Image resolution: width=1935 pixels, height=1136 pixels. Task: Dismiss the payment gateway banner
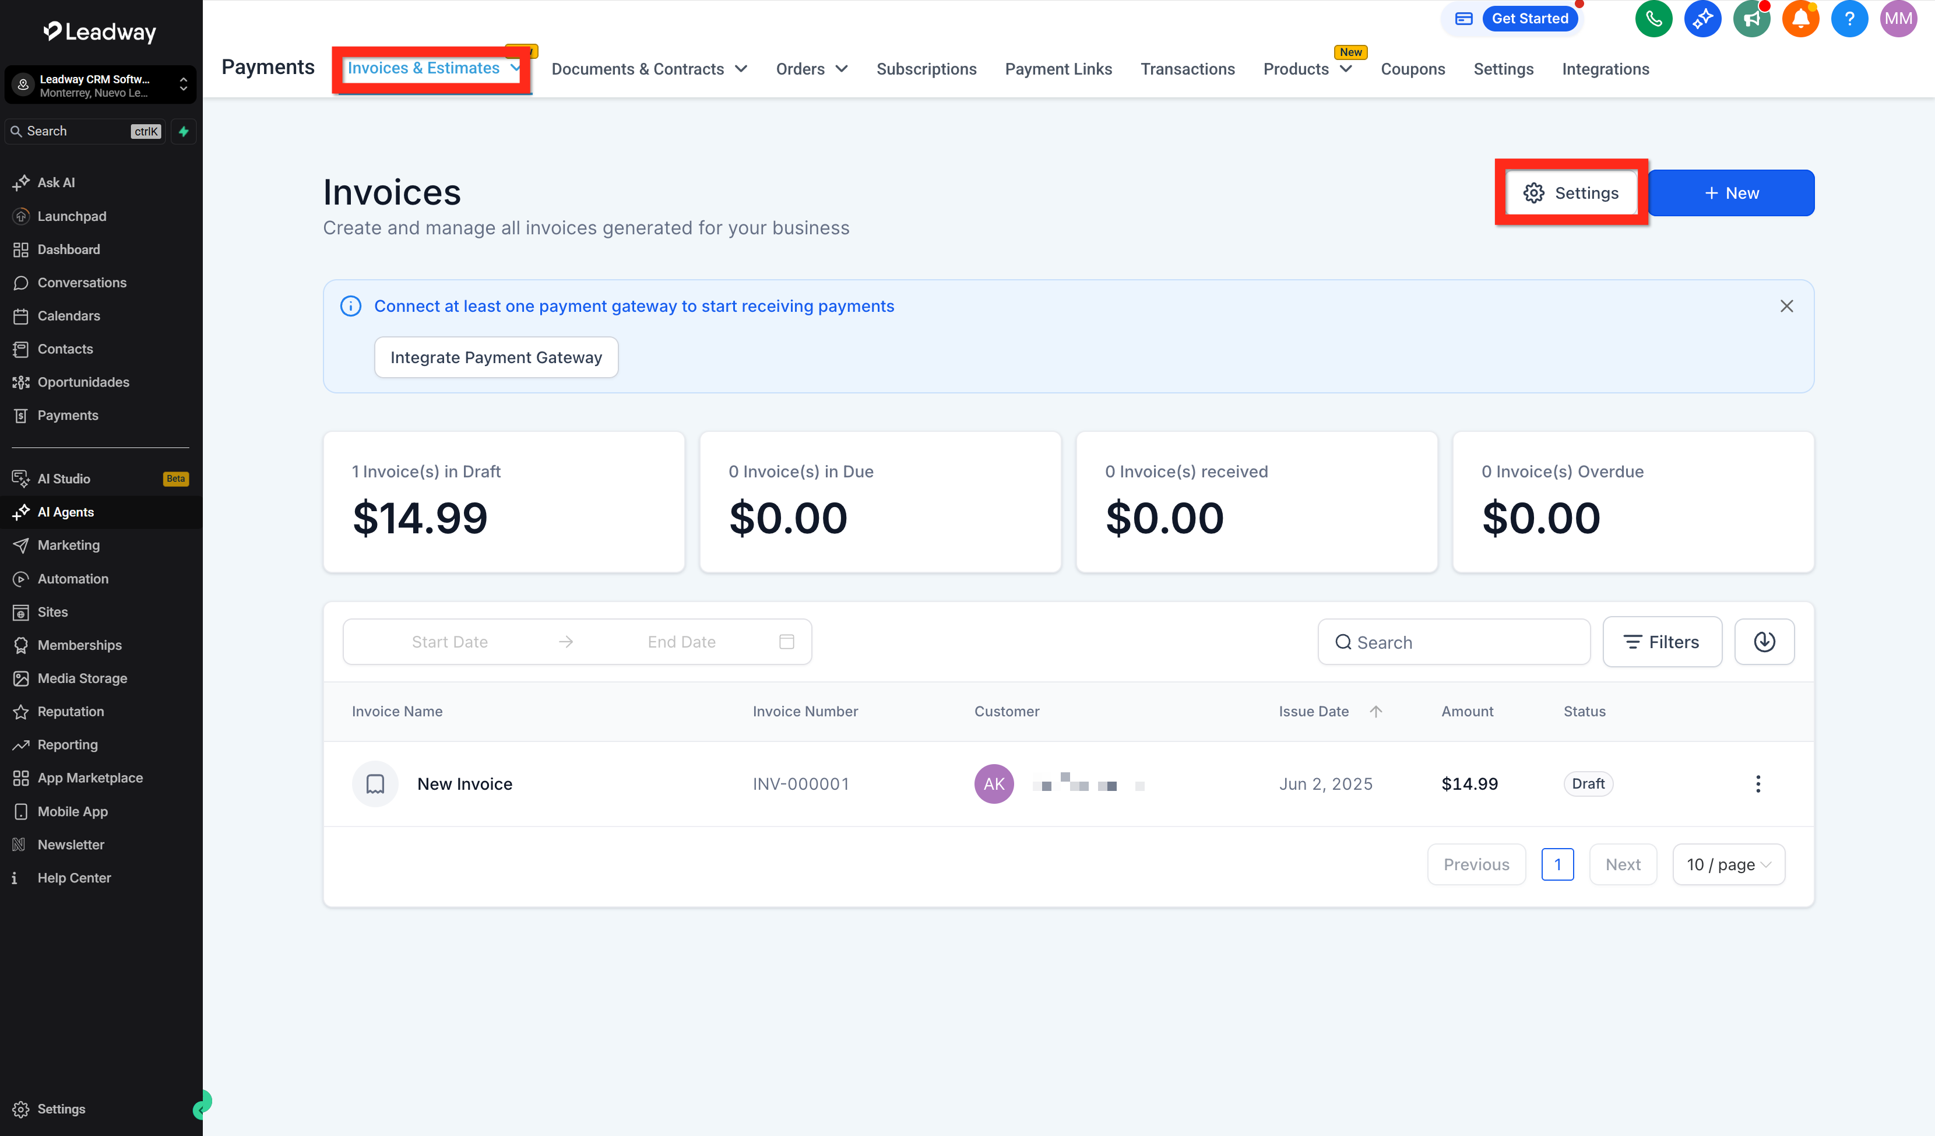1786,305
